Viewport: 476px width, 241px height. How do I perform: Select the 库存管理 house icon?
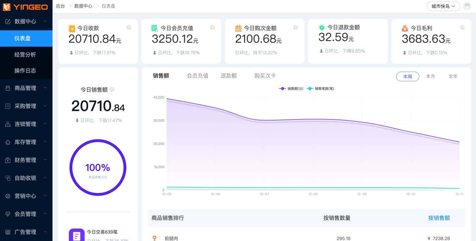click(8, 142)
